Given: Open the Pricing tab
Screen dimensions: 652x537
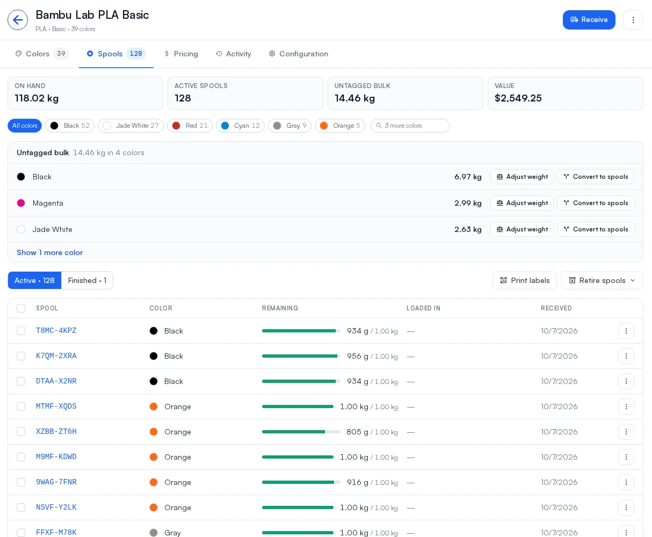Looking at the screenshot, I should click(181, 54).
